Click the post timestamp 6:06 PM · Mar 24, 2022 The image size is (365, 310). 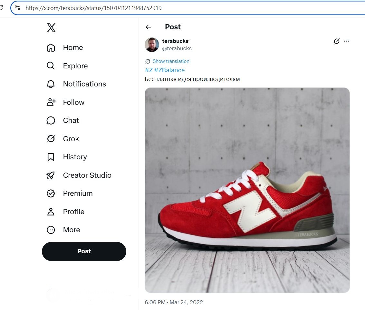[x=174, y=302]
